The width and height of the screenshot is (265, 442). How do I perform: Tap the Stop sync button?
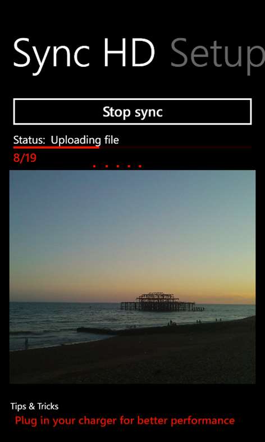point(132,112)
